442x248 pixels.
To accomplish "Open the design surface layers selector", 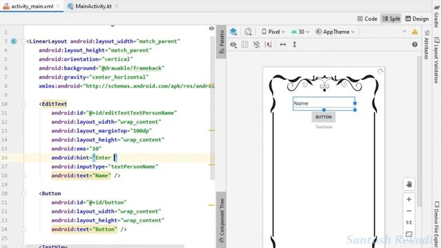I will (x=233, y=32).
